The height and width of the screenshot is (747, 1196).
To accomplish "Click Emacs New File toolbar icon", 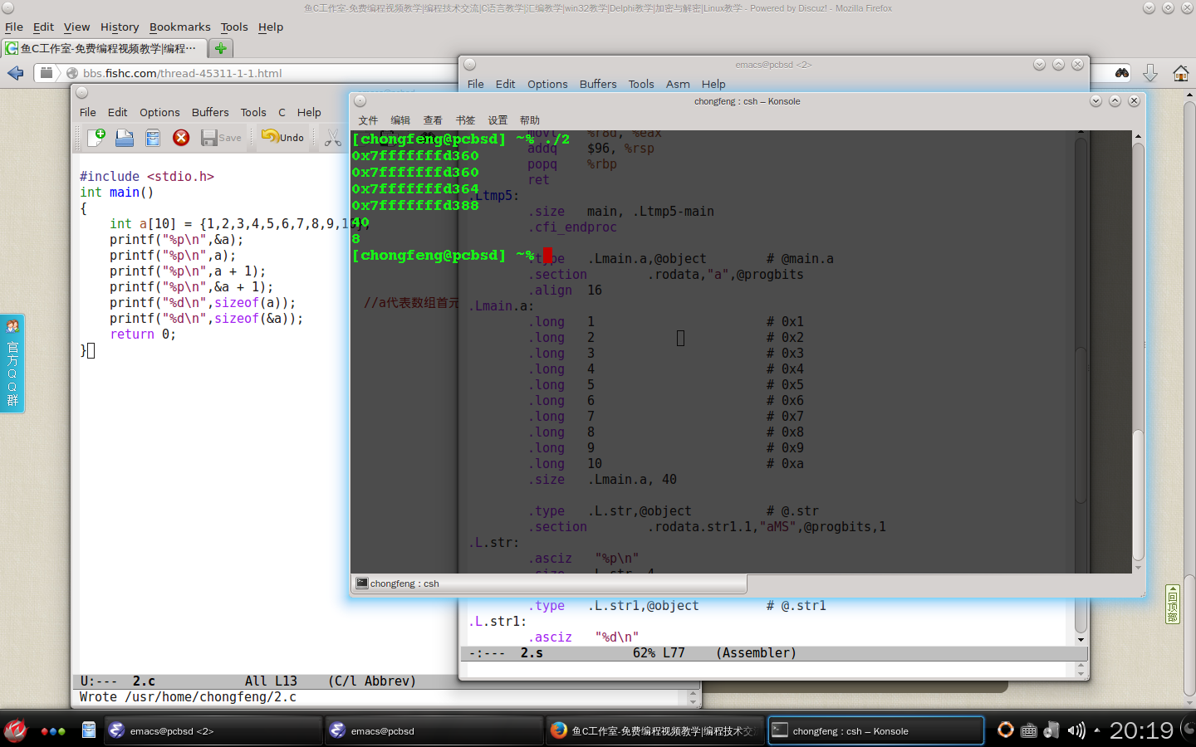I will pyautogui.click(x=96, y=138).
